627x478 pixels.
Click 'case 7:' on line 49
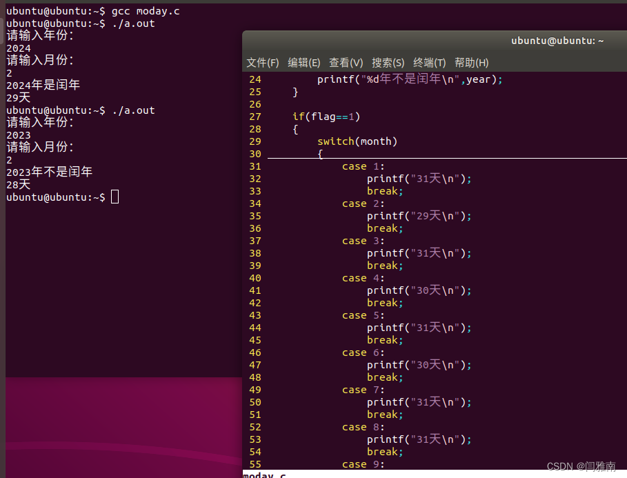(x=363, y=390)
